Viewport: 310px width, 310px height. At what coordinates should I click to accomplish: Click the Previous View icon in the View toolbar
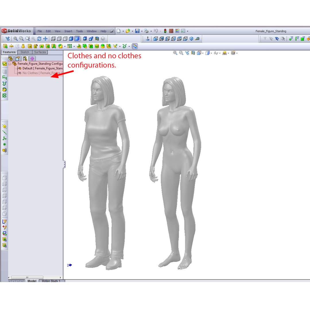pyautogui.click(x=7, y=39)
